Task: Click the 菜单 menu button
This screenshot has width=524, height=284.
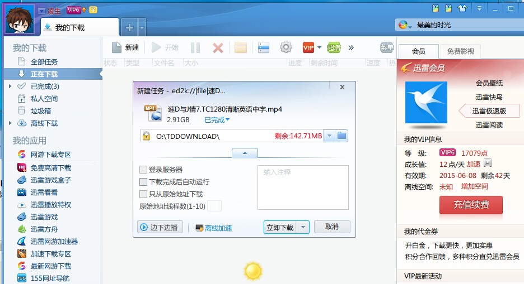Action: (387, 47)
